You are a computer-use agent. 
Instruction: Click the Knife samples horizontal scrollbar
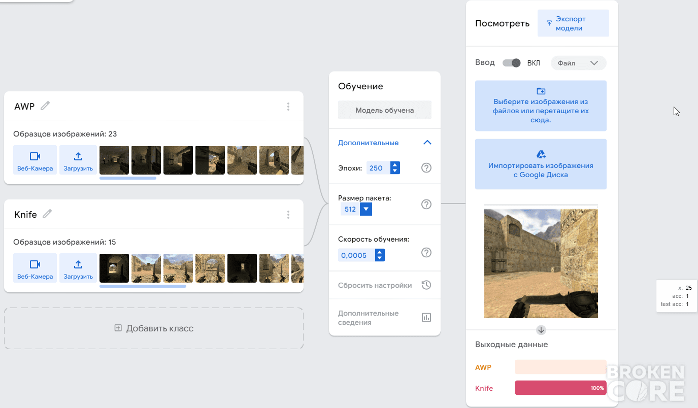tap(143, 286)
